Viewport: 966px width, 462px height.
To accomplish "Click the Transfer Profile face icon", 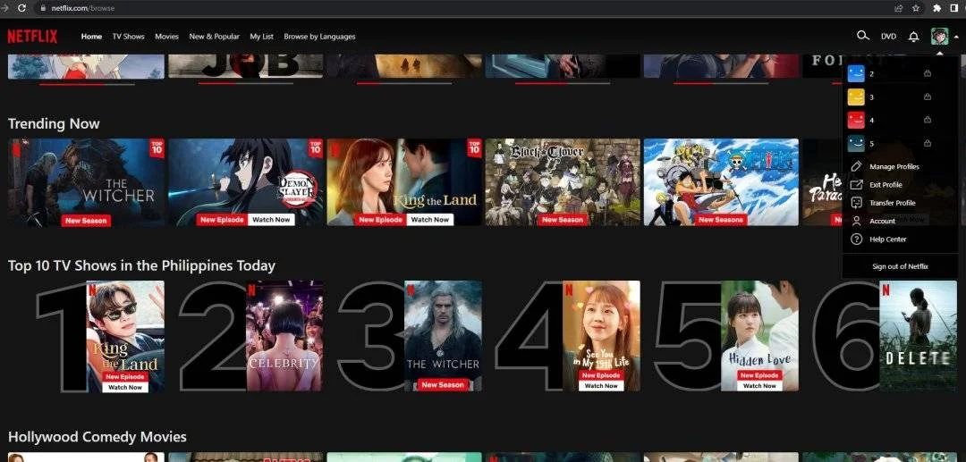I will (856, 202).
